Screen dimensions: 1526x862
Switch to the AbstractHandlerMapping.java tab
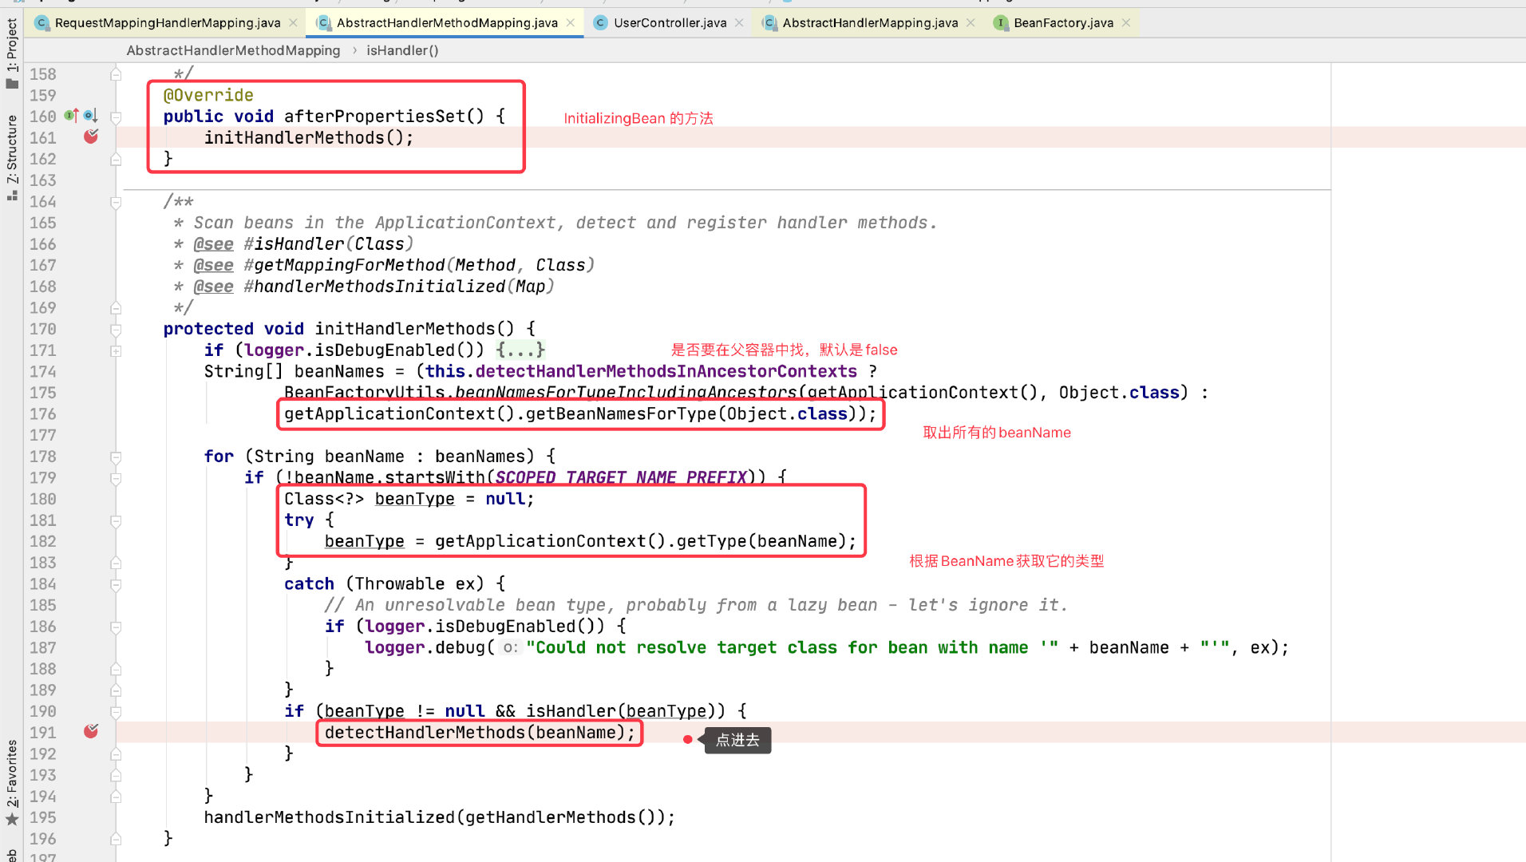870,23
